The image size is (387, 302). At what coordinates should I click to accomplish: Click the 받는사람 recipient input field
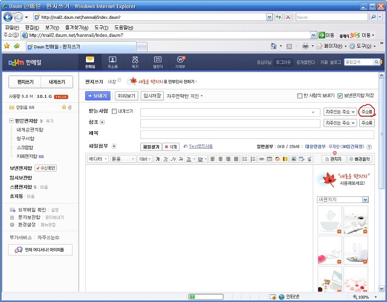click(230, 112)
